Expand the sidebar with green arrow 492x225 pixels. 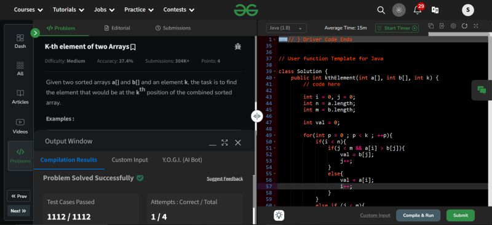click(35, 33)
